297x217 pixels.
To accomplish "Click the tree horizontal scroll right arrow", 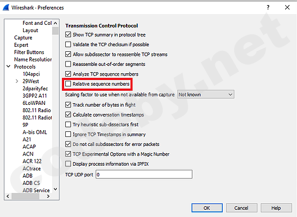I will (48, 196).
